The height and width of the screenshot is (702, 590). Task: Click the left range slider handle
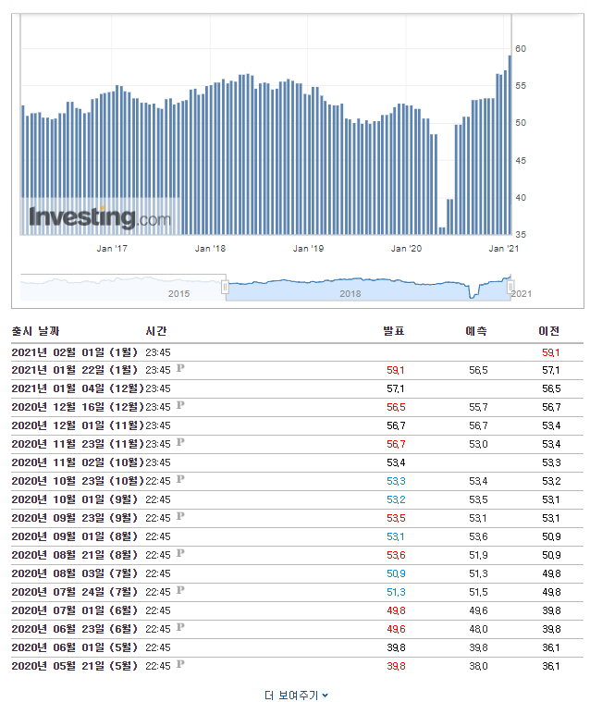[225, 287]
